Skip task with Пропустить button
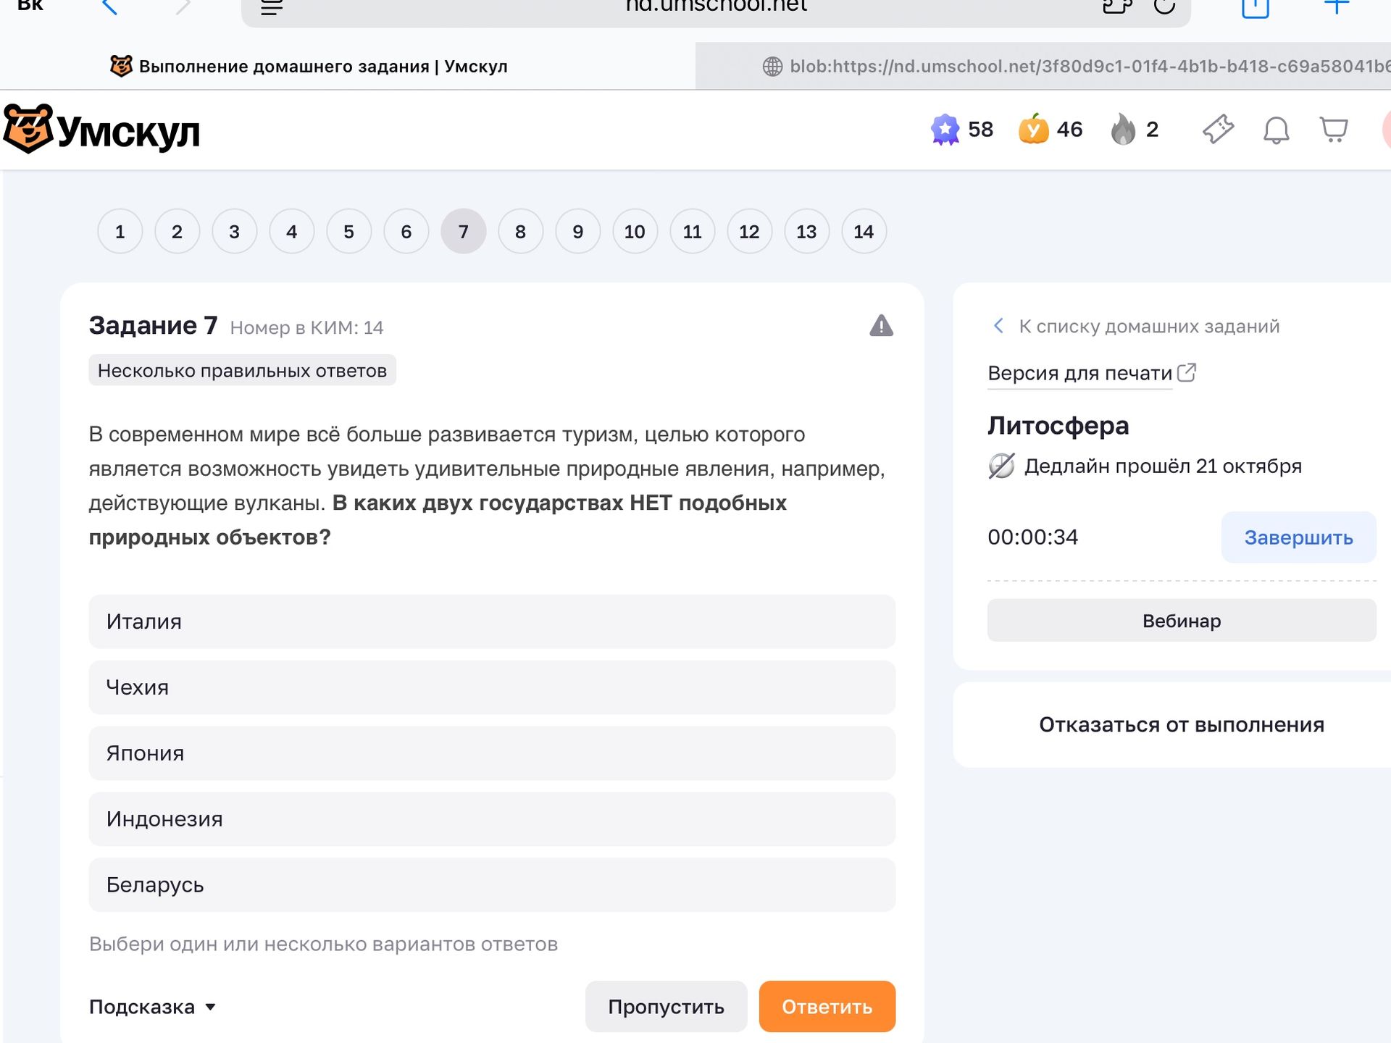This screenshot has height=1043, width=1391. click(666, 1007)
